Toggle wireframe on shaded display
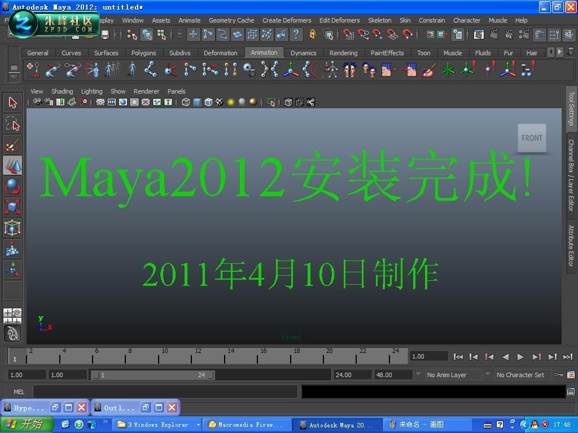This screenshot has height=433, width=578. click(208, 102)
